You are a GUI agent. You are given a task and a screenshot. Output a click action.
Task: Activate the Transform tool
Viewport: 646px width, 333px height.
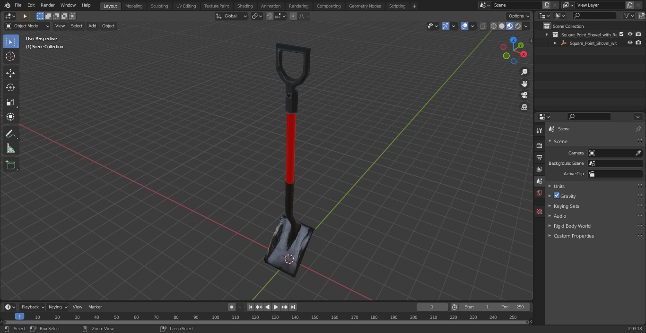(x=10, y=117)
